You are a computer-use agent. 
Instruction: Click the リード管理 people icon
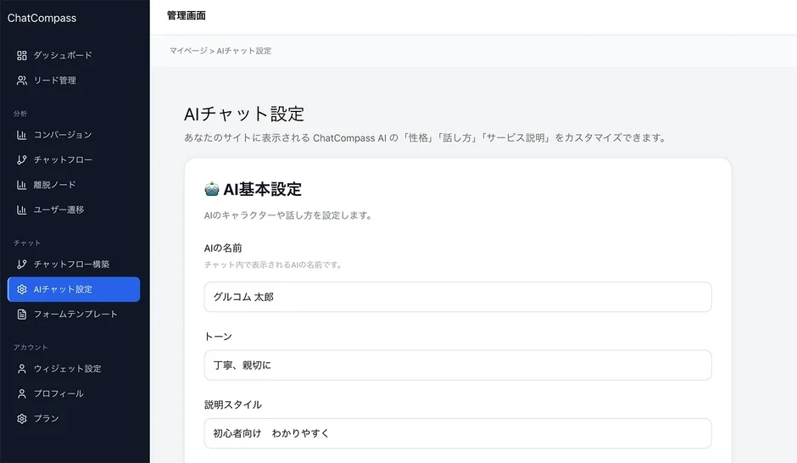click(21, 81)
